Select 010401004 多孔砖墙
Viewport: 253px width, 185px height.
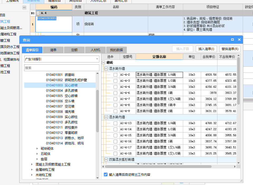click(62, 91)
